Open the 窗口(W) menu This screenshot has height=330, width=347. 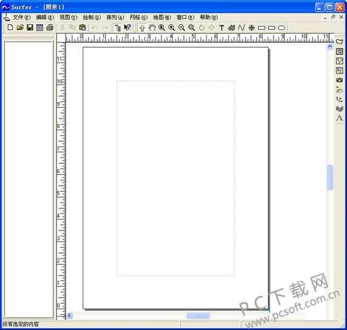coord(185,17)
